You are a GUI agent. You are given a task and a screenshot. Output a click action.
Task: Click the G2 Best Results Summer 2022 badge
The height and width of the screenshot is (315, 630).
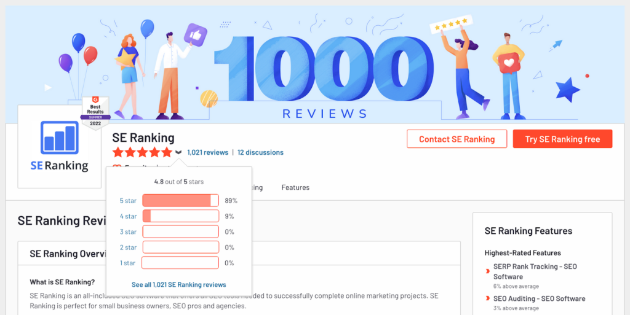click(95, 112)
